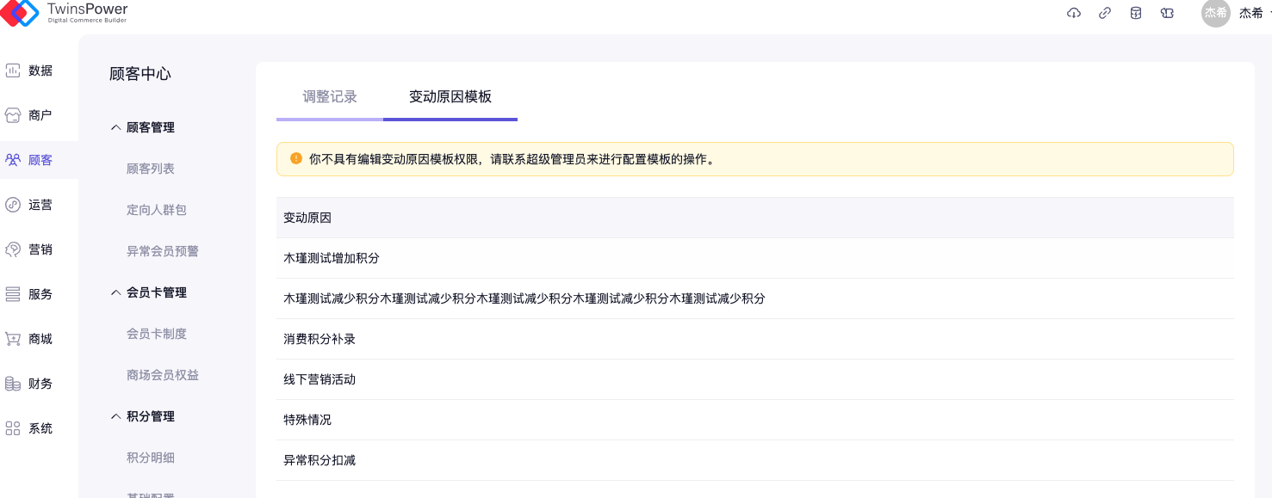Switch to the 调整记录 tab
The image size is (1272, 498).
330,96
